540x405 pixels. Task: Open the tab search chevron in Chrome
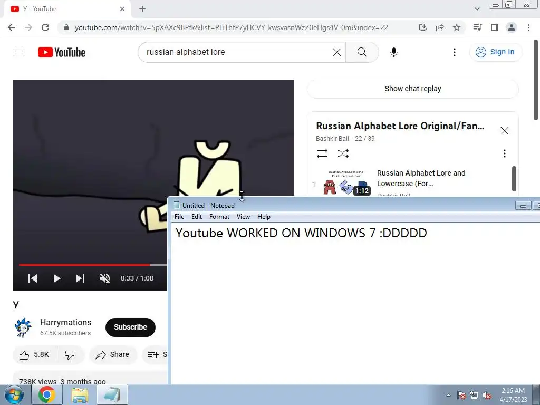coord(477,9)
